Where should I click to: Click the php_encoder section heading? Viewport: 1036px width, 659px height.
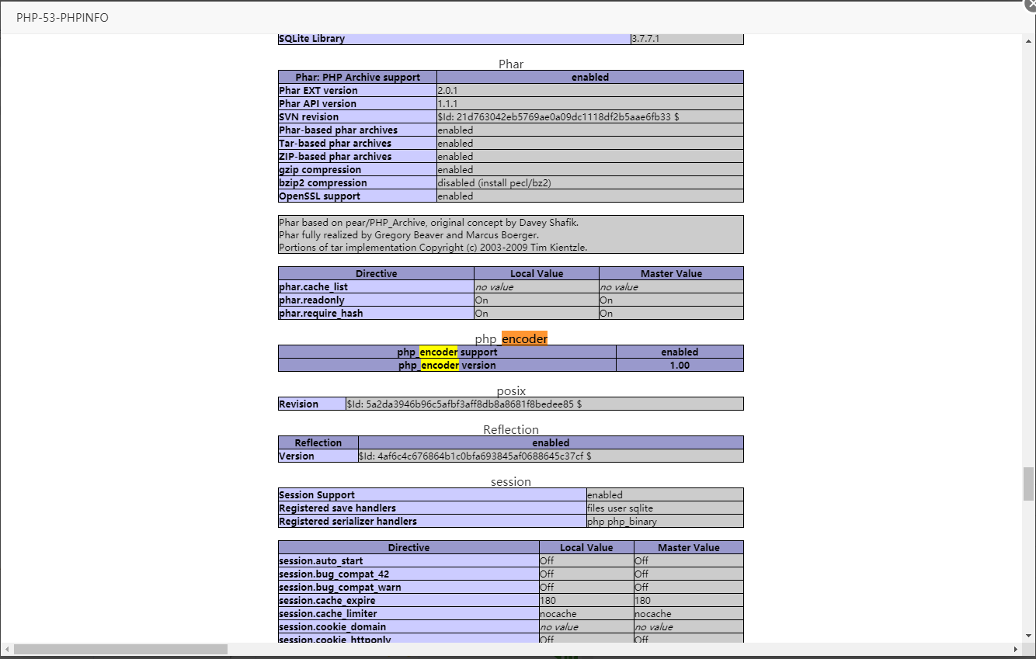tap(511, 338)
